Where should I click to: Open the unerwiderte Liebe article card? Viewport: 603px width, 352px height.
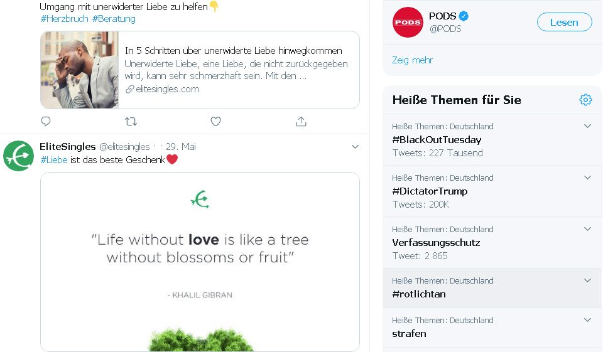point(232,70)
